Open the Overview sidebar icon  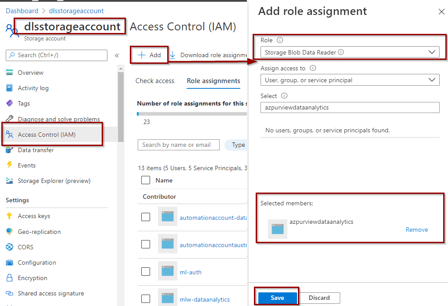coord(9,73)
